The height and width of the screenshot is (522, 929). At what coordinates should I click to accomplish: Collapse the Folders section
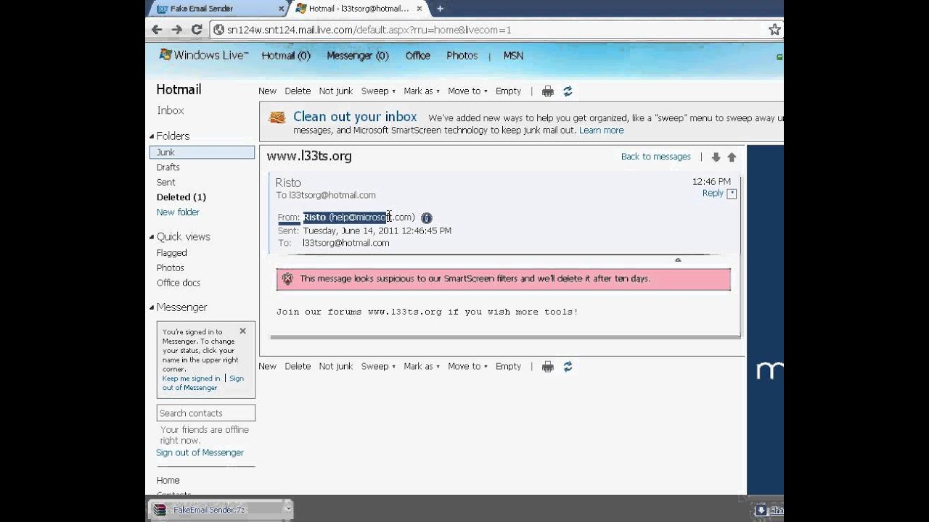(152, 136)
